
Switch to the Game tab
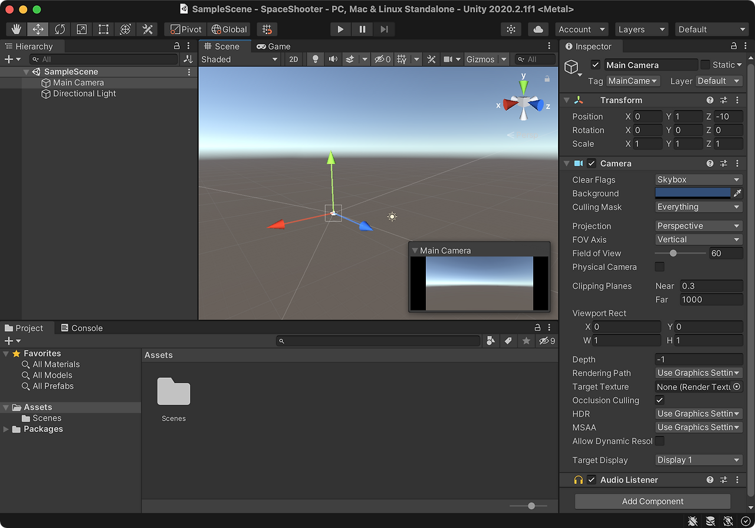point(273,47)
